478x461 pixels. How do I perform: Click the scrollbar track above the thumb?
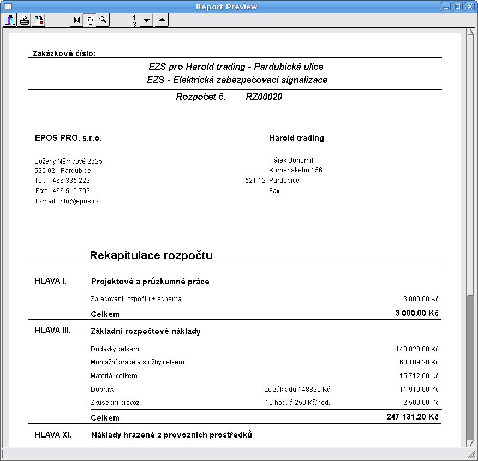[470, 164]
